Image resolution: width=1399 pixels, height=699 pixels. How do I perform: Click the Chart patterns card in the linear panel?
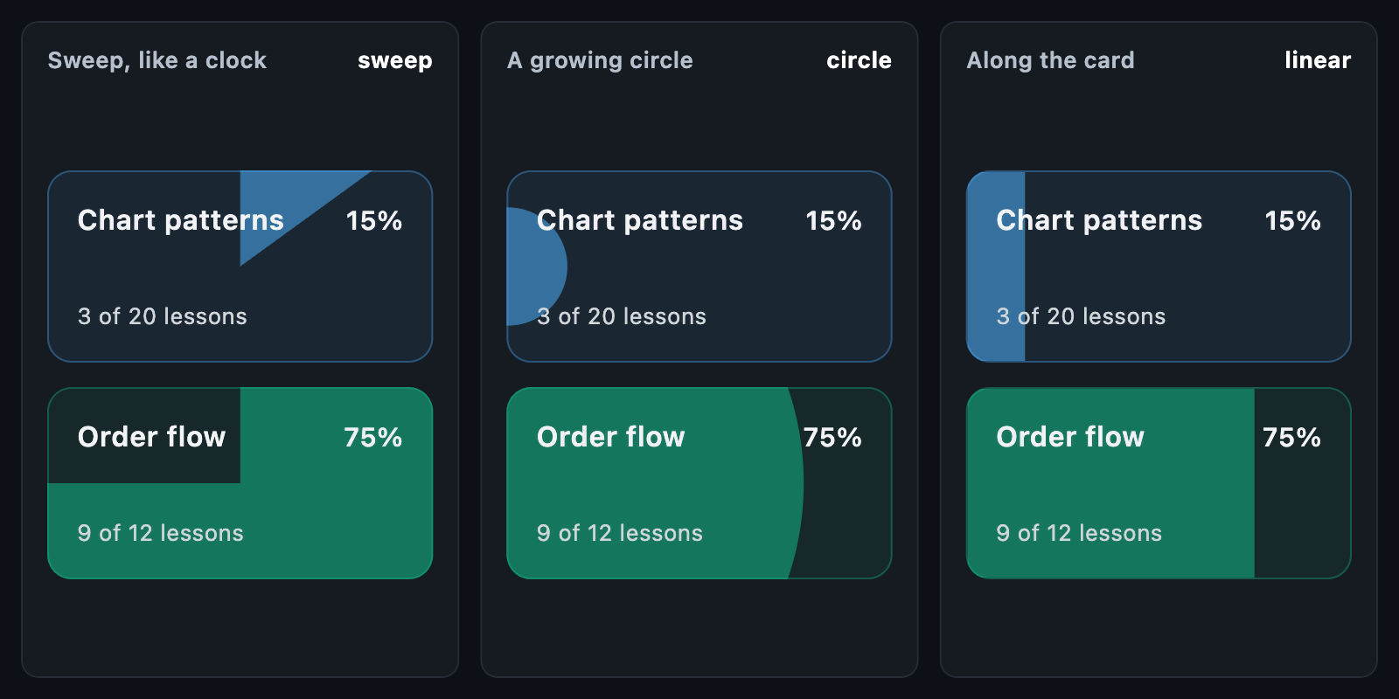[x=1159, y=266]
